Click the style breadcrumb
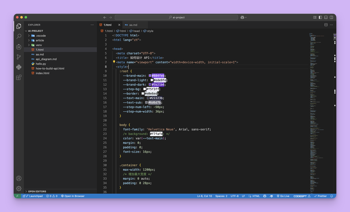The image size is (350, 212). [148, 31]
